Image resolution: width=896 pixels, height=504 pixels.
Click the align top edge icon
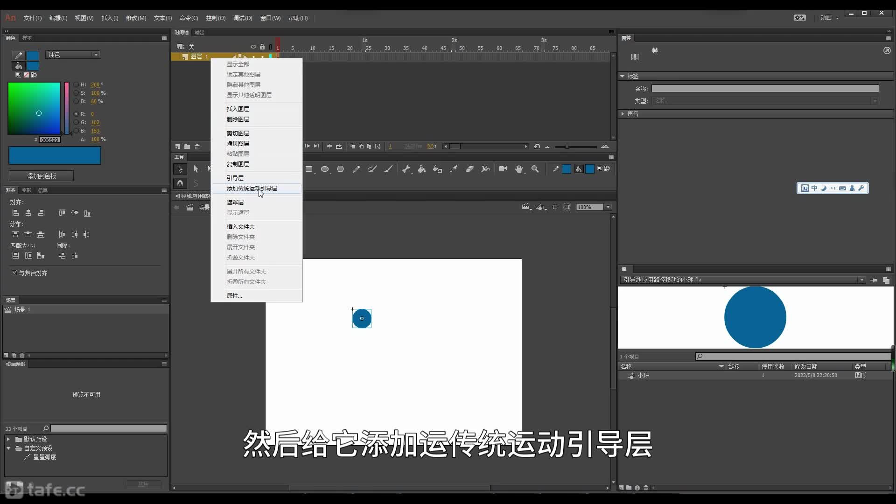[62, 213]
